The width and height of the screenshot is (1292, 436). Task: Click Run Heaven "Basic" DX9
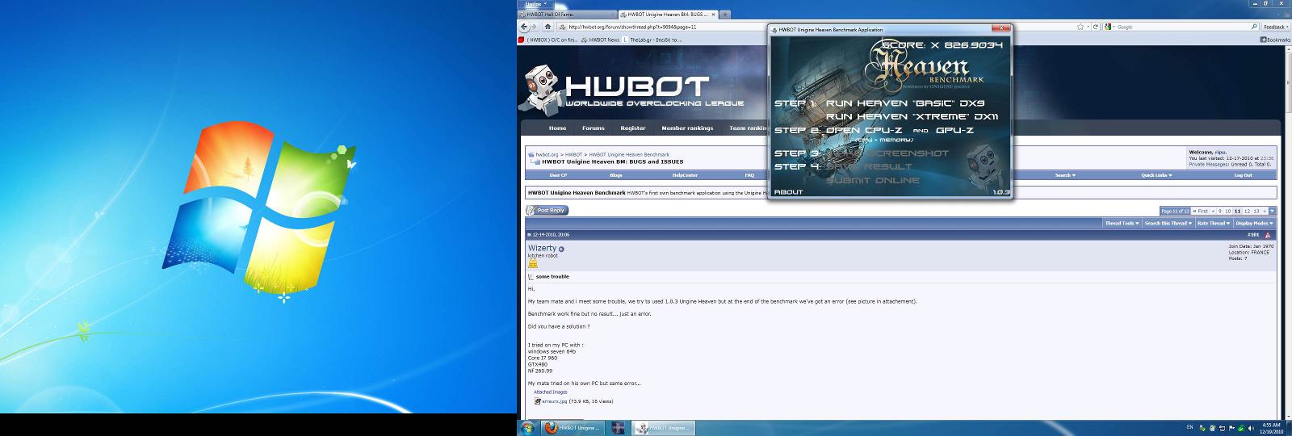point(905,103)
